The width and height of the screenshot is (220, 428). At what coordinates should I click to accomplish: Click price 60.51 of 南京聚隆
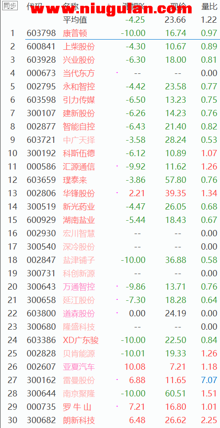pyautogui.click(x=176, y=394)
